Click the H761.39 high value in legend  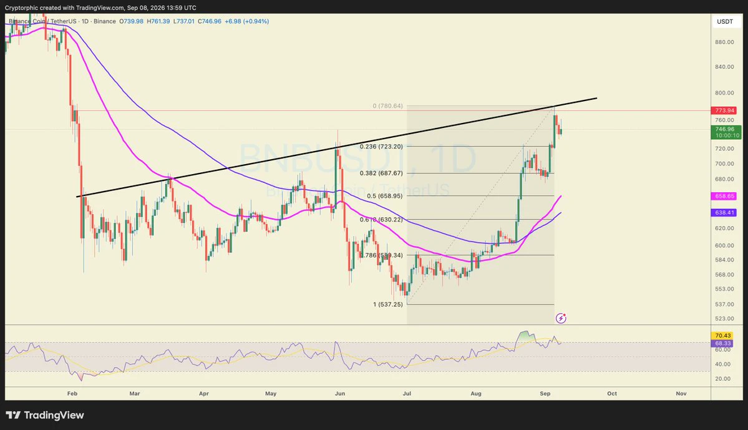tap(158, 21)
